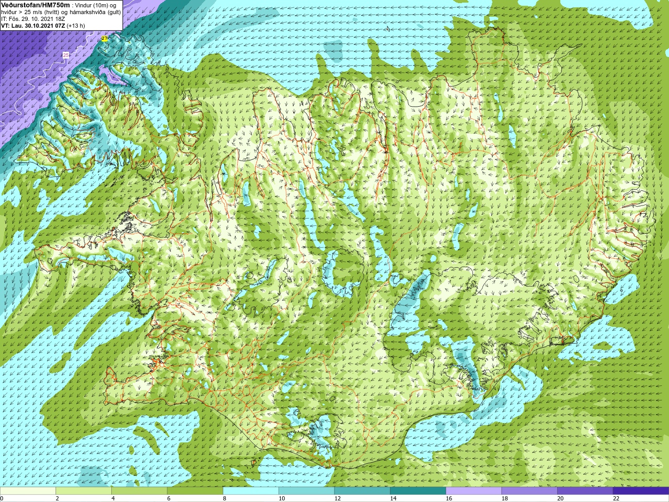This screenshot has width=669, height=502.
Task: Click the legend scale label '14'
Action: (x=393, y=498)
